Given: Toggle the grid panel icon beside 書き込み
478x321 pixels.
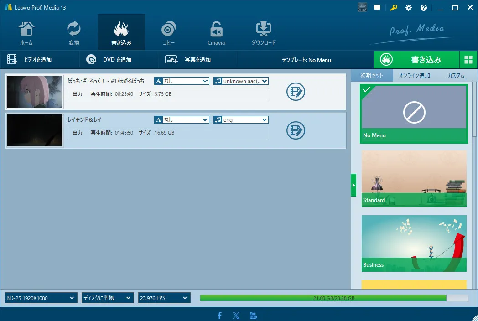Looking at the screenshot, I should (468, 59).
